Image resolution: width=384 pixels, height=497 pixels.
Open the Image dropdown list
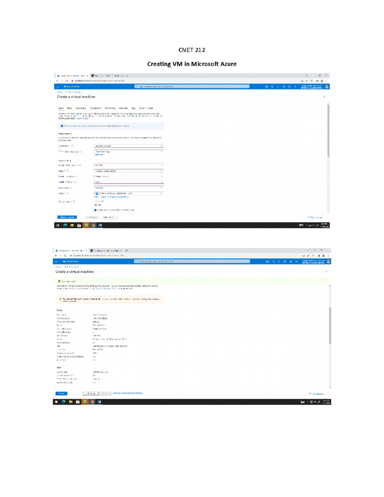[x=129, y=194]
